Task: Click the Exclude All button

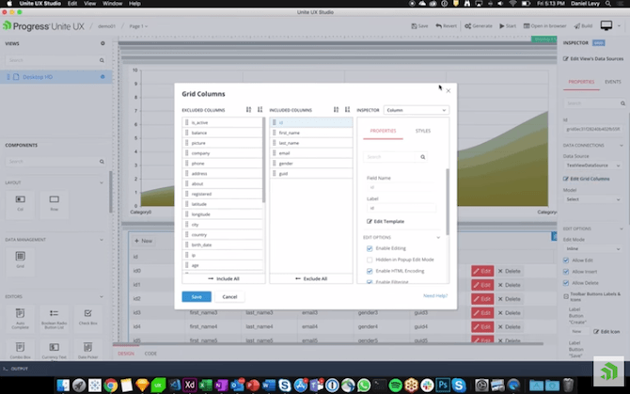Action: click(311, 278)
